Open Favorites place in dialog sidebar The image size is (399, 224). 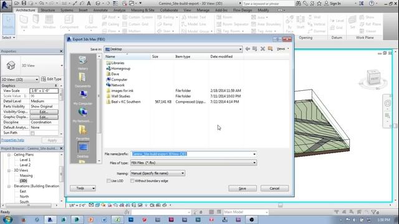[x=83, y=133]
